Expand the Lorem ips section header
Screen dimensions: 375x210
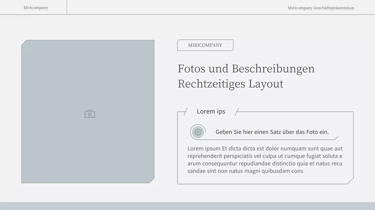click(211, 111)
